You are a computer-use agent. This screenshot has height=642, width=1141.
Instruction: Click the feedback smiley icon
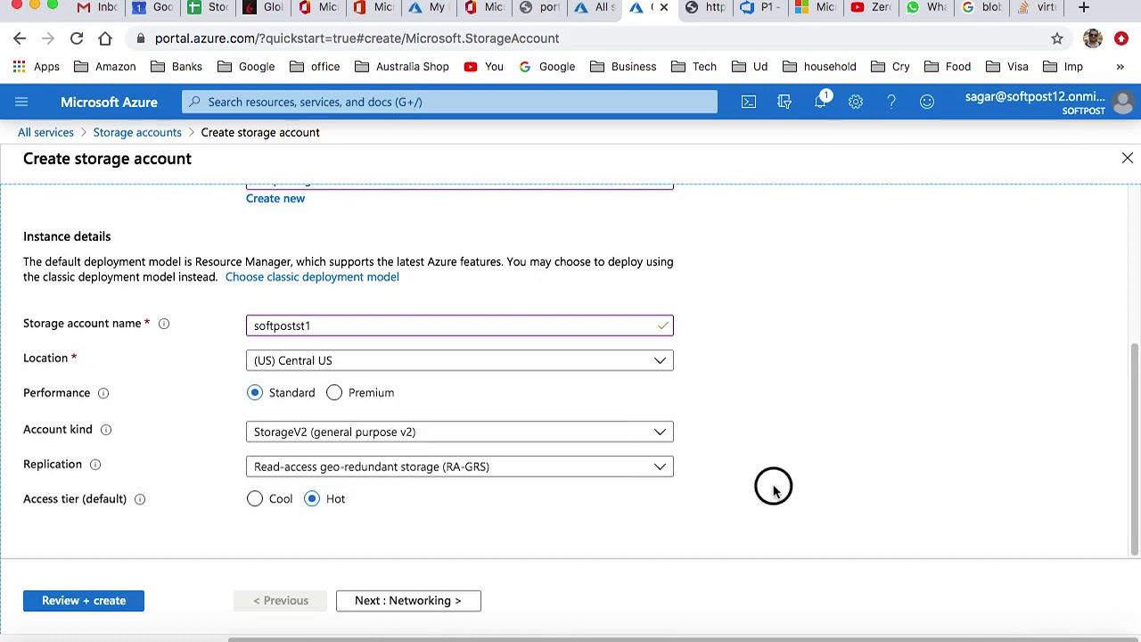click(x=927, y=102)
